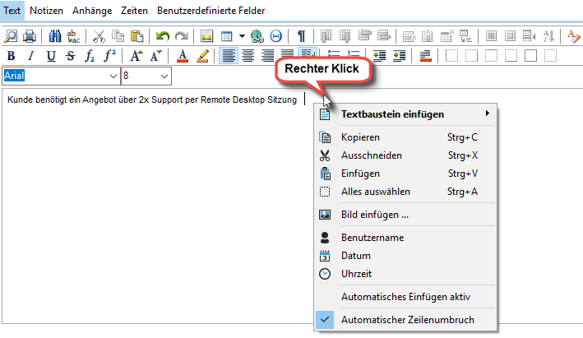Click the undo arrow icon
The width and height of the screenshot is (583, 338).
coord(163,36)
